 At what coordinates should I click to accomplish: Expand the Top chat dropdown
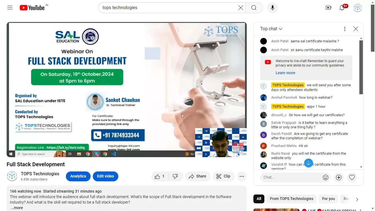coord(271,29)
